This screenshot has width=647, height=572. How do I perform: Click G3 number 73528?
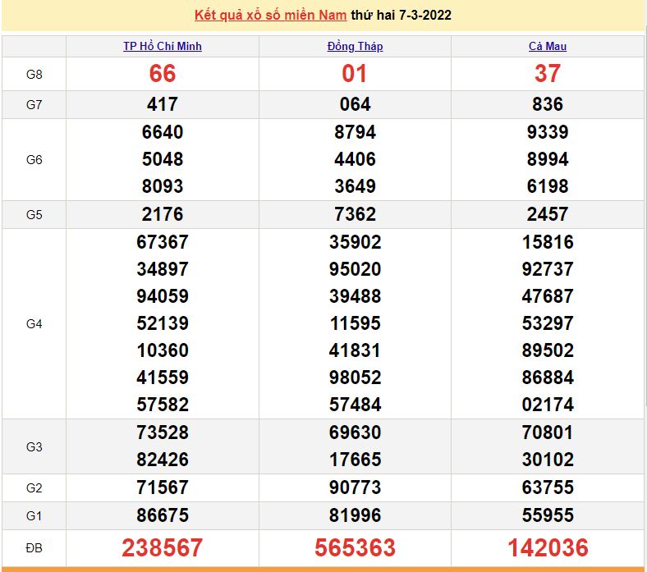click(x=163, y=432)
